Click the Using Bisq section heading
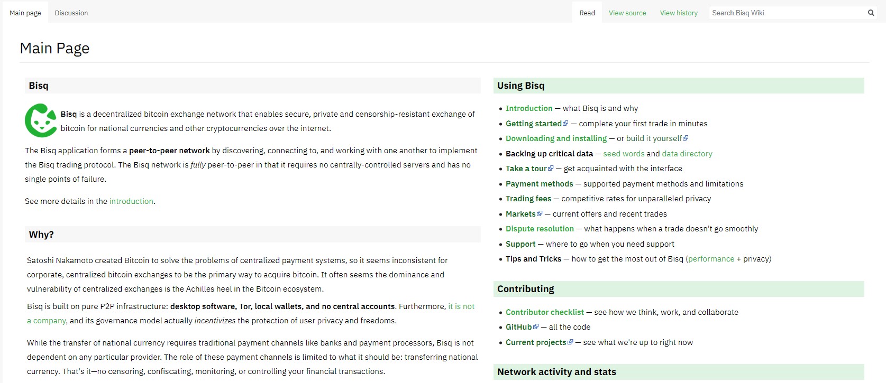Viewport: 886px width, 383px height. [x=520, y=86]
